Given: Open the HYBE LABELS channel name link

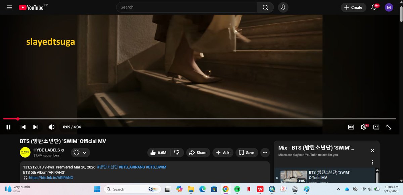Looking at the screenshot, I should point(47,150).
